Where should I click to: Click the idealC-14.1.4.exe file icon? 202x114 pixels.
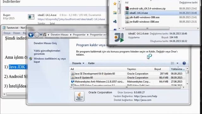[127, 13]
